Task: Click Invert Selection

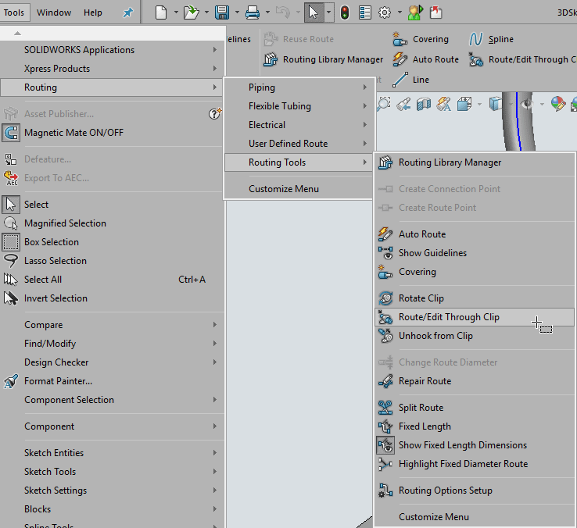Action: pyautogui.click(x=113, y=298)
